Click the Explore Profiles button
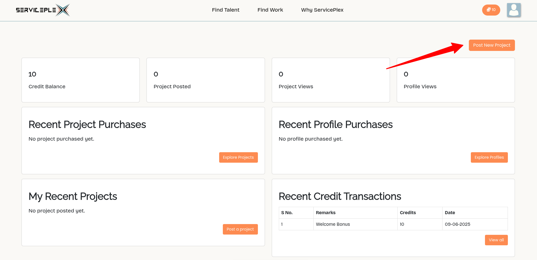 tap(489, 157)
